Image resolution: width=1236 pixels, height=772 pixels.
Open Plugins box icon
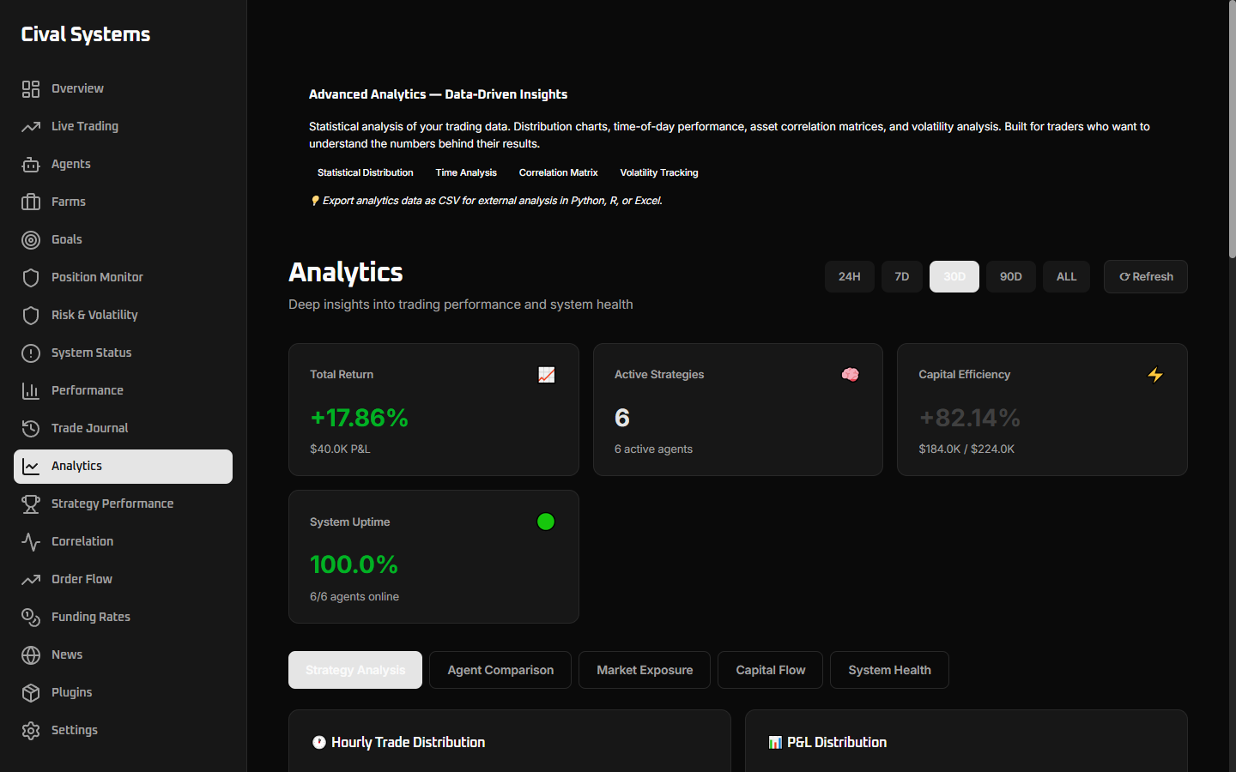pyautogui.click(x=31, y=692)
